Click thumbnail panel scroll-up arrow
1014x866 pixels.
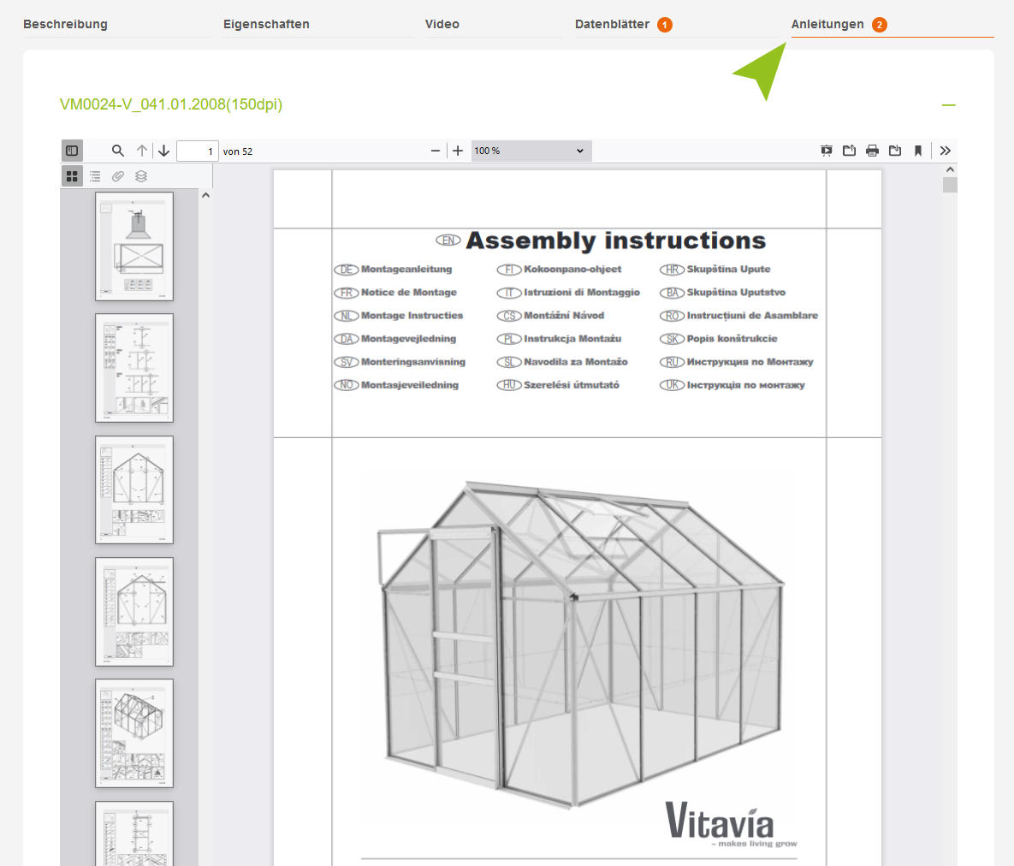(205, 195)
